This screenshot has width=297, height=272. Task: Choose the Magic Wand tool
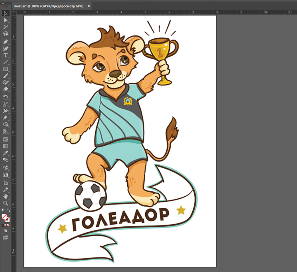(x=6, y=27)
